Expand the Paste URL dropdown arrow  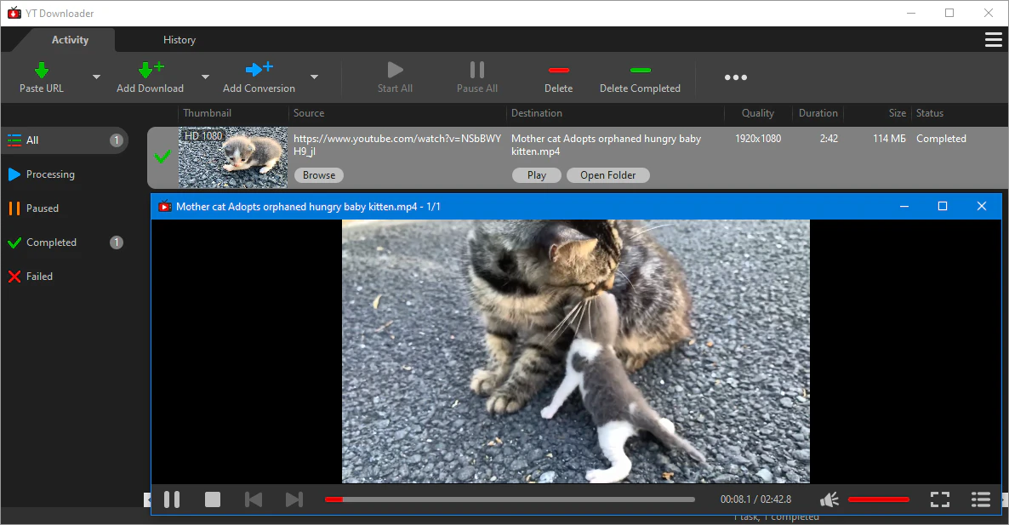pos(96,77)
